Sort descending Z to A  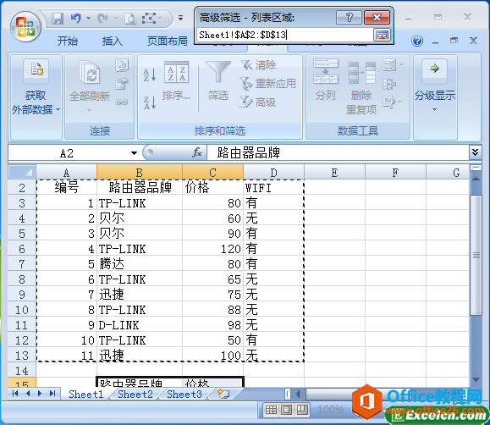(x=150, y=102)
